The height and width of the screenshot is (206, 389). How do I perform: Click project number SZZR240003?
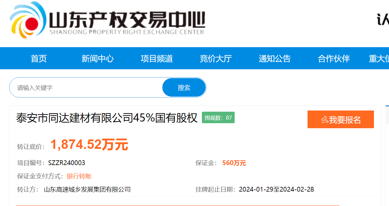tap(67, 163)
